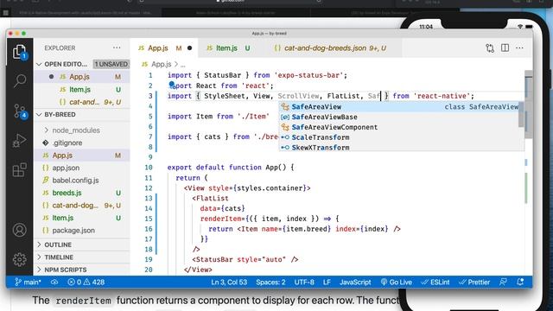
Task: Click the errors and warnings count
Action: (86, 282)
